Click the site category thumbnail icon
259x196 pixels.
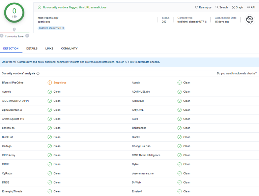(250, 20)
